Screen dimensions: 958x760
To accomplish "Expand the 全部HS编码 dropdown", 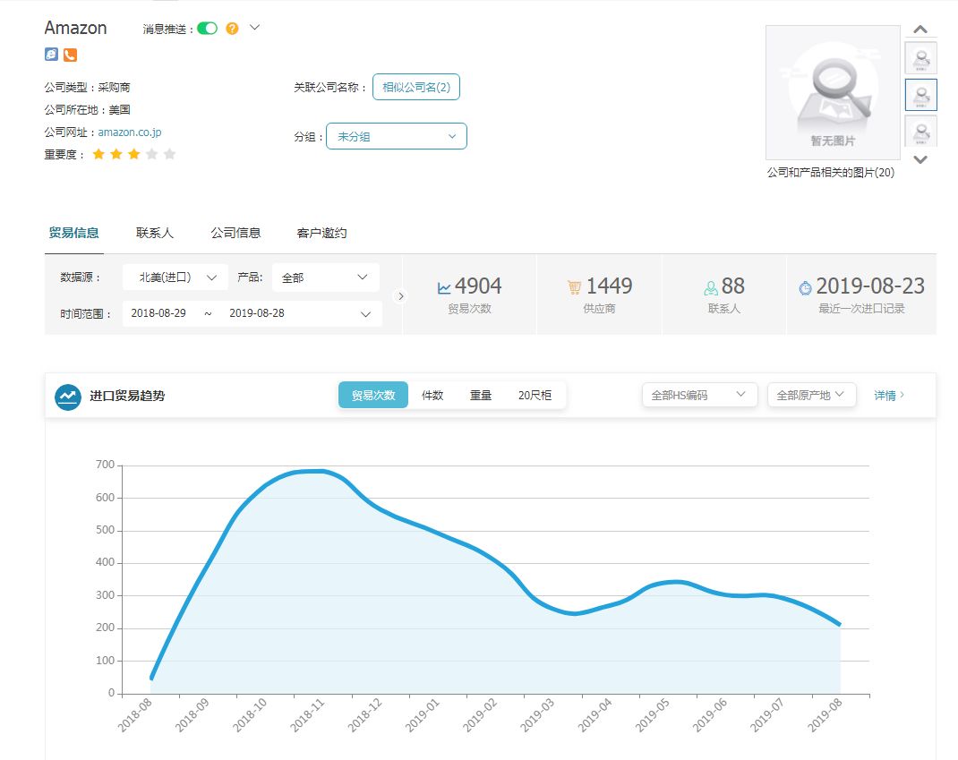I will 699,394.
